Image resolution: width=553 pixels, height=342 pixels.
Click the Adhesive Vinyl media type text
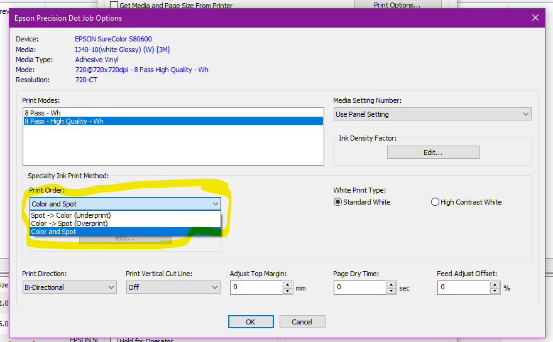coord(97,60)
